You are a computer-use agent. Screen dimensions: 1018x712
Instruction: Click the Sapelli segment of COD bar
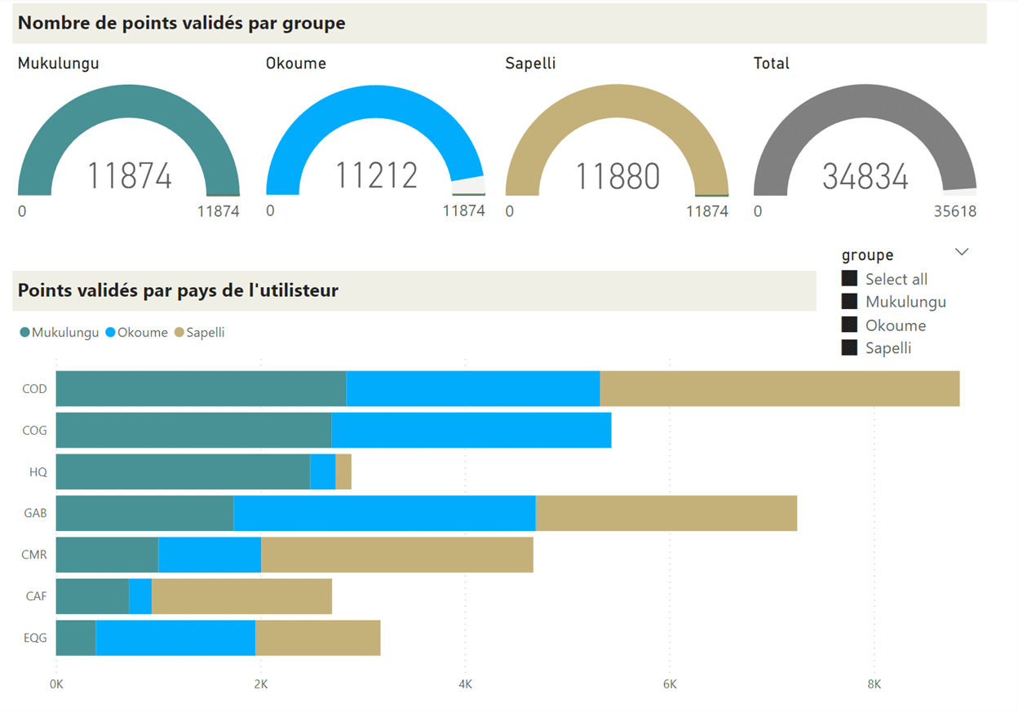click(779, 389)
